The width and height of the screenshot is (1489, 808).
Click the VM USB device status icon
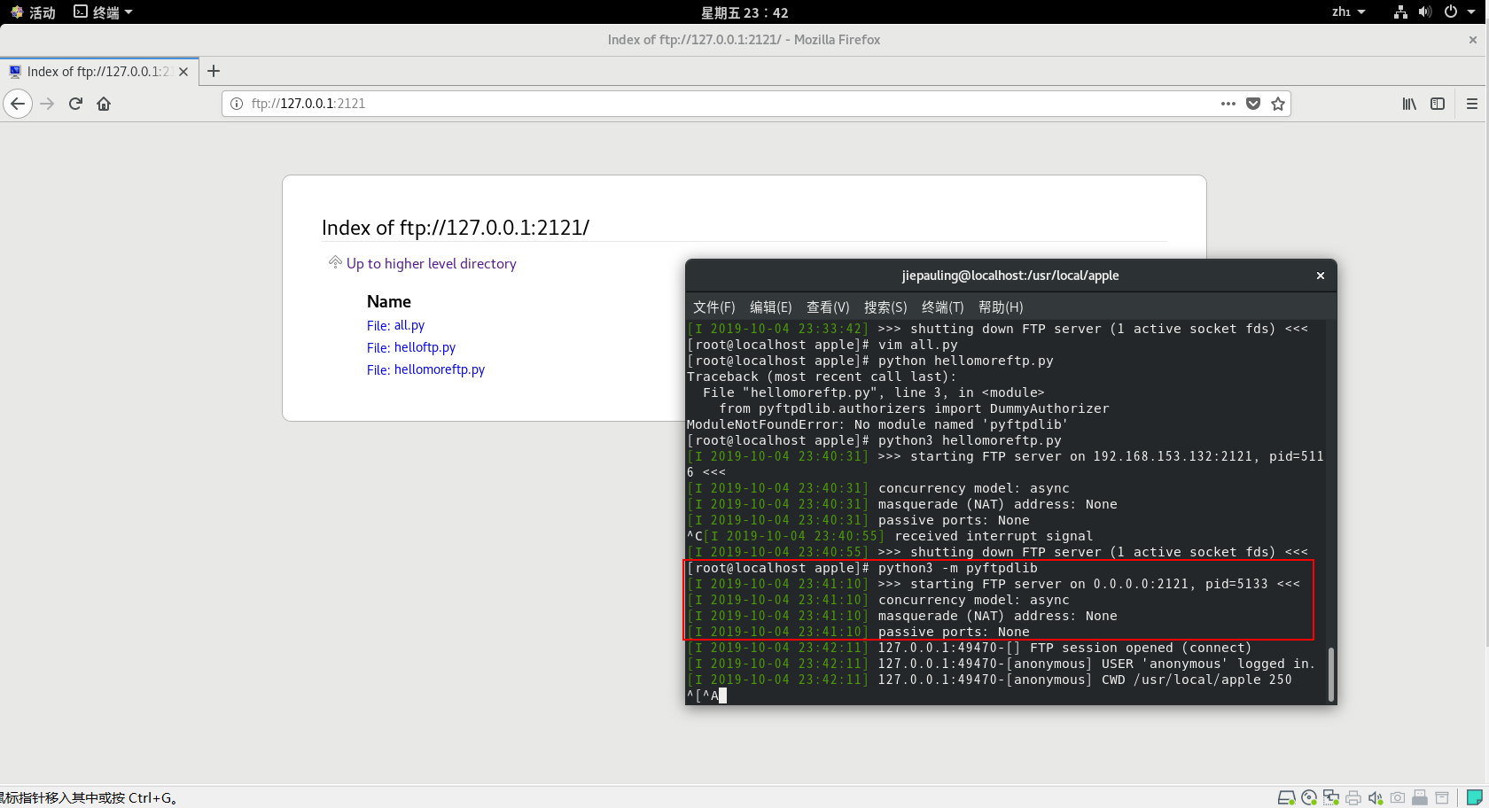coord(1420,797)
